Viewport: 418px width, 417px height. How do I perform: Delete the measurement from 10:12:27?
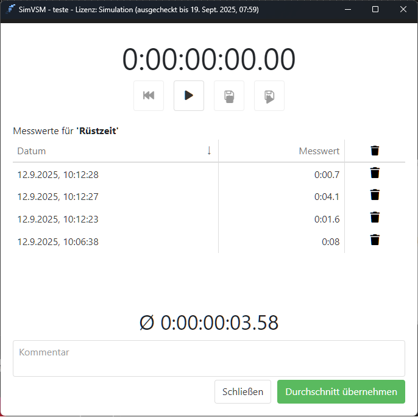(x=375, y=194)
